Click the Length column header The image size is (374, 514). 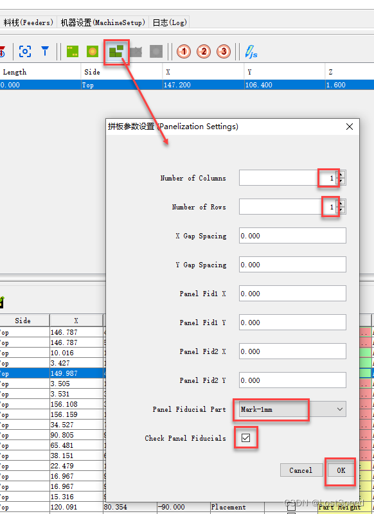pyautogui.click(x=40, y=72)
